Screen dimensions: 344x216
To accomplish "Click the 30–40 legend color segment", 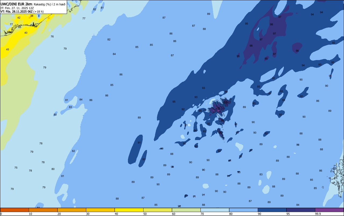I will (x=100, y=210).
